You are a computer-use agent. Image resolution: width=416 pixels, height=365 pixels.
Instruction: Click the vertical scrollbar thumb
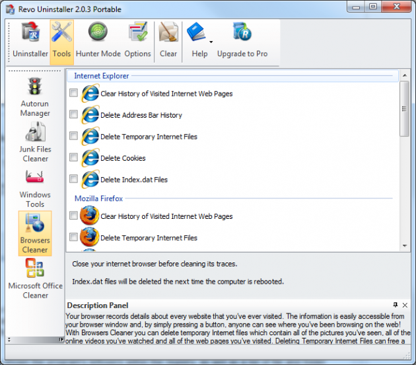click(x=404, y=109)
